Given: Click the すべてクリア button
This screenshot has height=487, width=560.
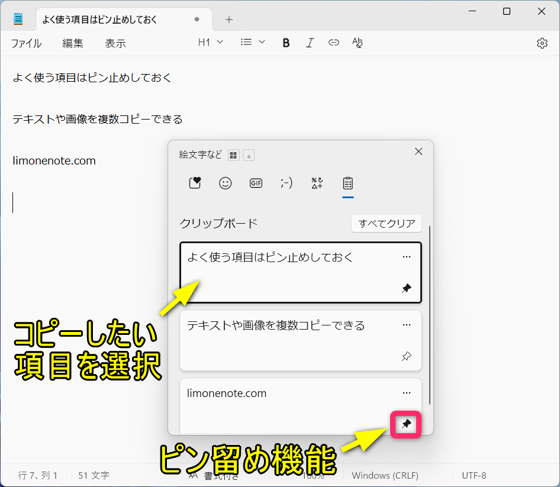Looking at the screenshot, I should [x=386, y=224].
